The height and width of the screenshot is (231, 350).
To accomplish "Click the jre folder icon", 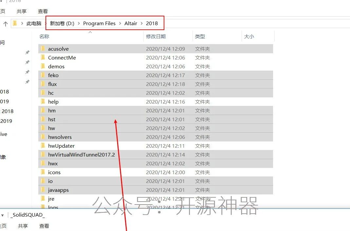I will coord(42,199).
